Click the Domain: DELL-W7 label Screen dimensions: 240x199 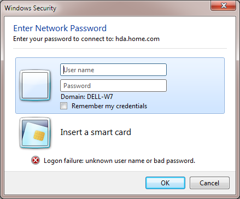point(87,97)
